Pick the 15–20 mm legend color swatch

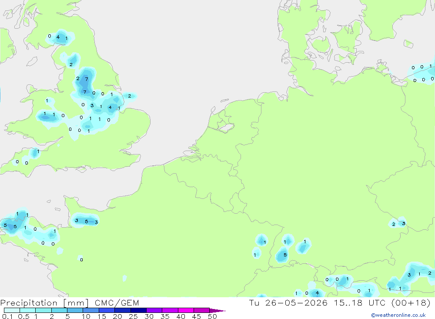[x=107, y=310]
